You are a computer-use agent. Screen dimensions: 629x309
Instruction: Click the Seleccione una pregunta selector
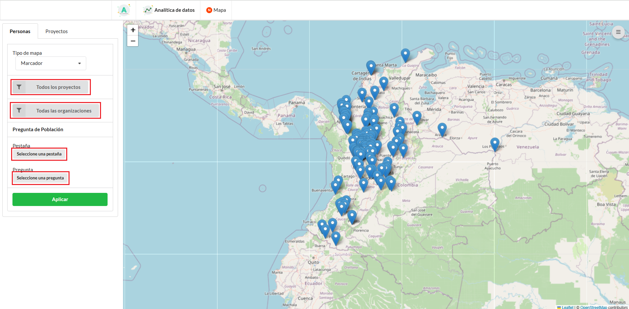(x=40, y=178)
